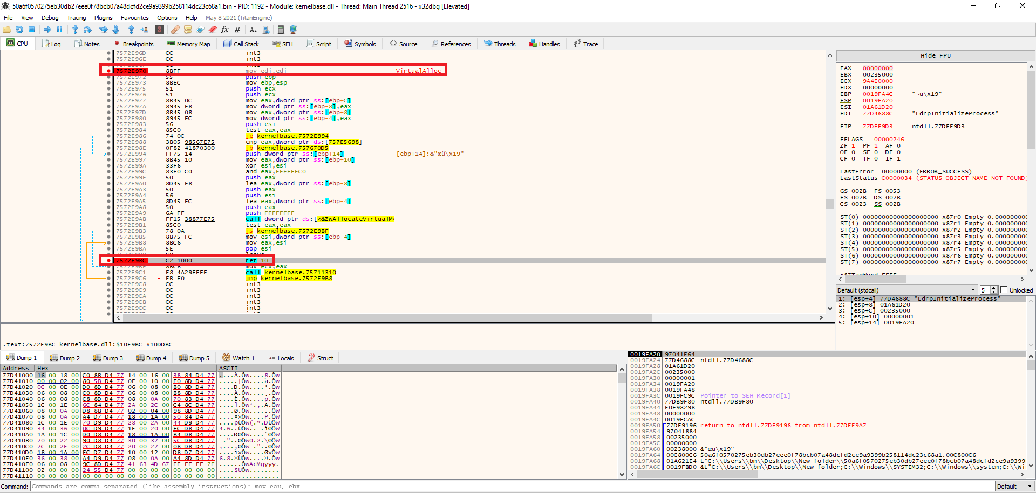Switch to the Memory Map tab
Screen dimensions: 1036x493
[x=188, y=44]
